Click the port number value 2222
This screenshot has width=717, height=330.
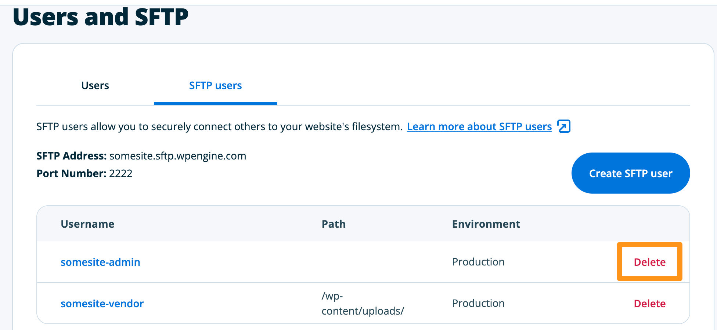click(x=120, y=173)
